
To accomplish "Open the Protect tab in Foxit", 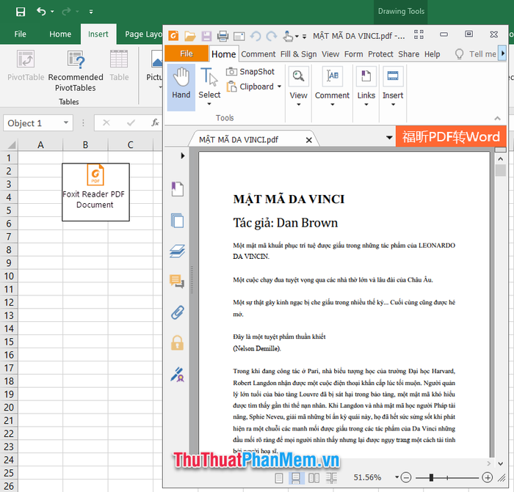I will [380, 54].
